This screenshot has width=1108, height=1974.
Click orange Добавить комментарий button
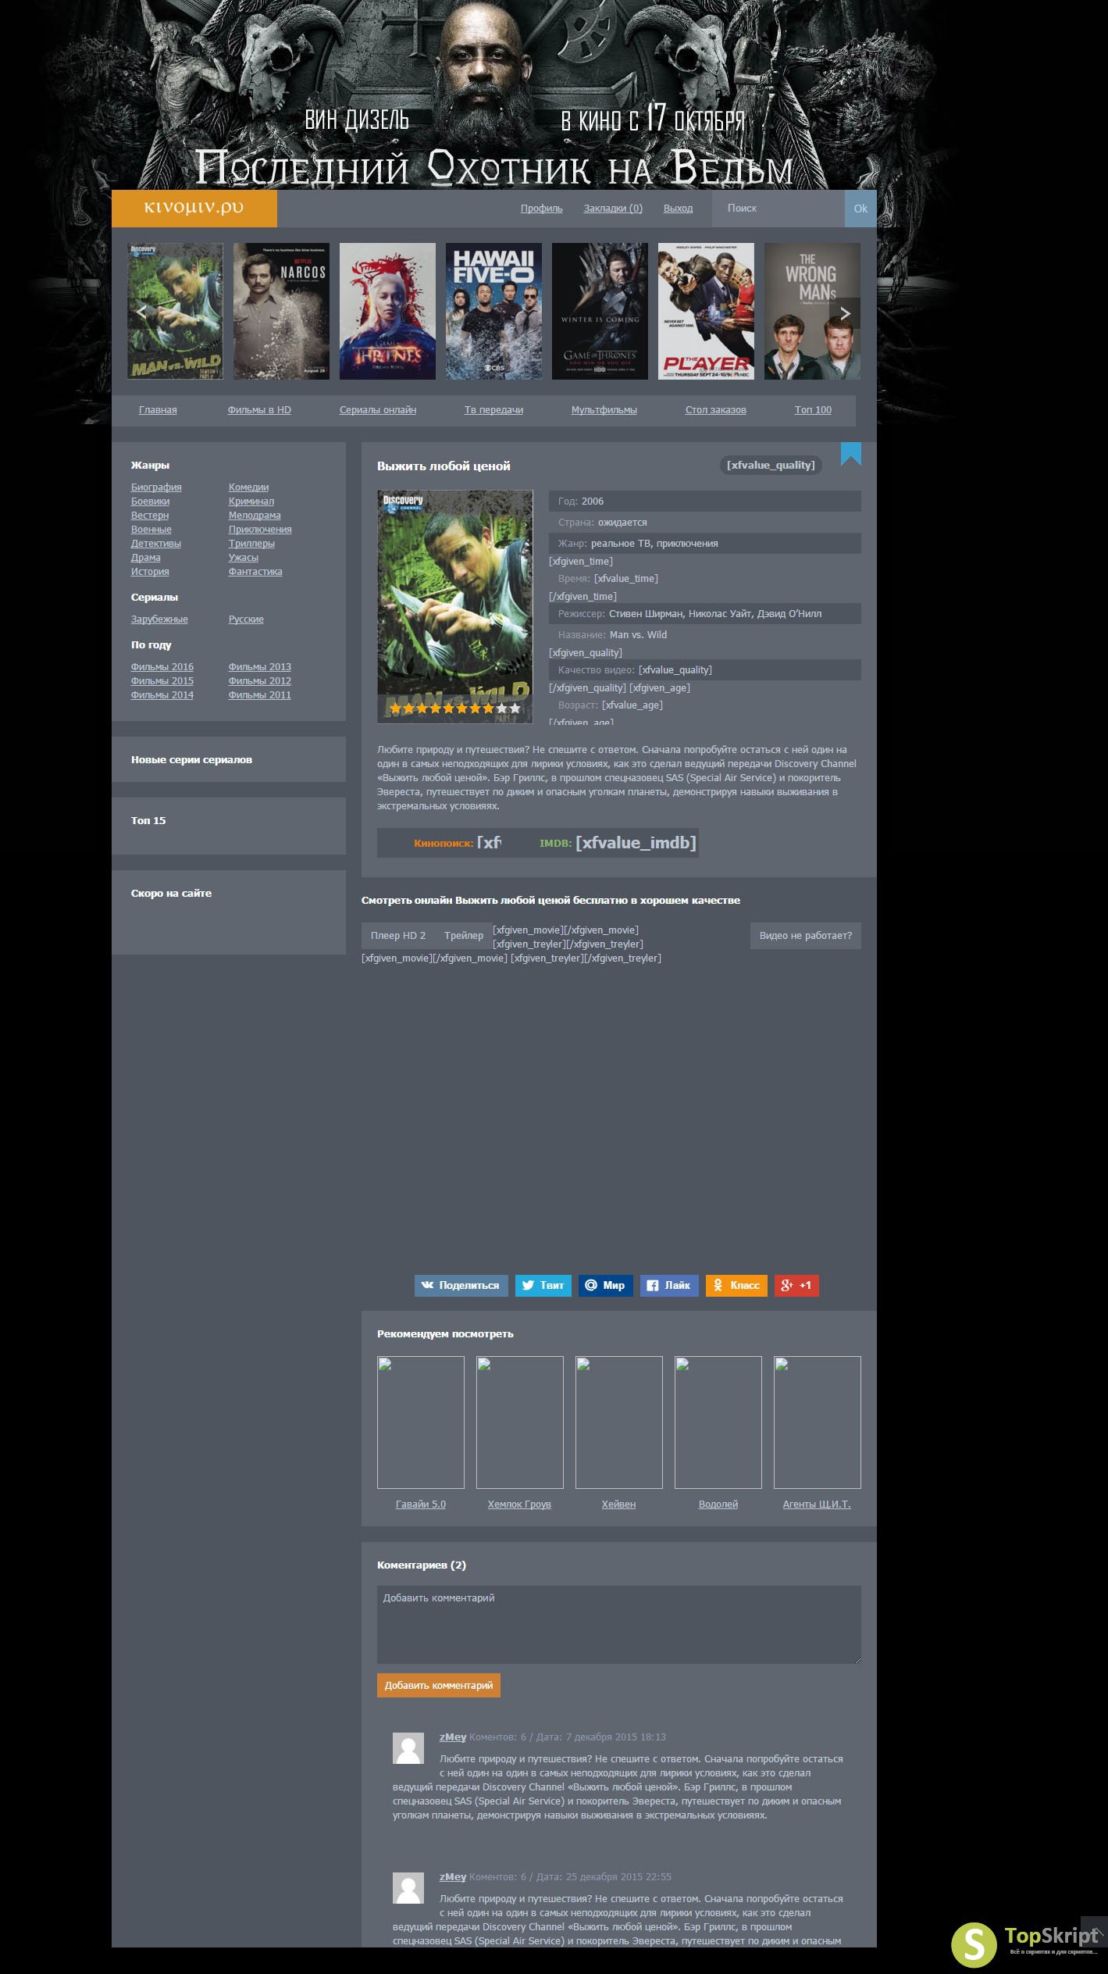coord(439,1685)
